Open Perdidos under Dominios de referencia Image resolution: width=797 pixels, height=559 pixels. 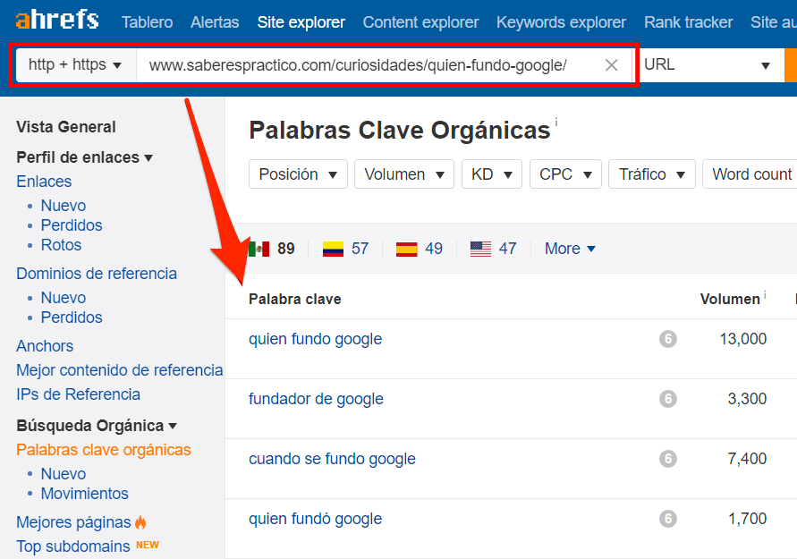tap(72, 318)
